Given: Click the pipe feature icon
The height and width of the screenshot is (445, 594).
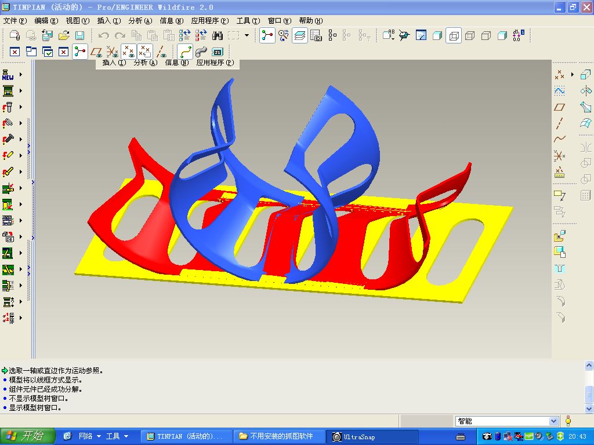Looking at the screenshot, I should [x=201, y=52].
